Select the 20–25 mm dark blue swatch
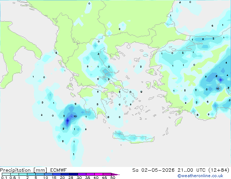The width and height of the screenshot is (231, 179). click(65, 174)
